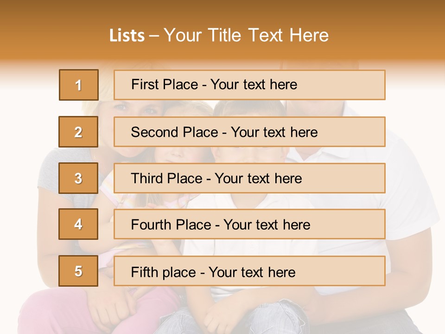445x334 pixels.
Task: Select the First Place text box
Action: (x=249, y=85)
